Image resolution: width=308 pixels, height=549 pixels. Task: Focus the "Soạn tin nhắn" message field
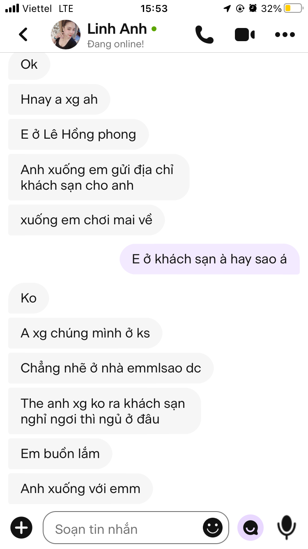[136, 528]
